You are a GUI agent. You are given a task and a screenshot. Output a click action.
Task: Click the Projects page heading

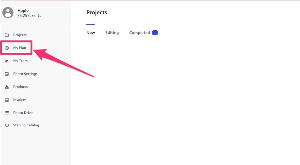coord(97,12)
